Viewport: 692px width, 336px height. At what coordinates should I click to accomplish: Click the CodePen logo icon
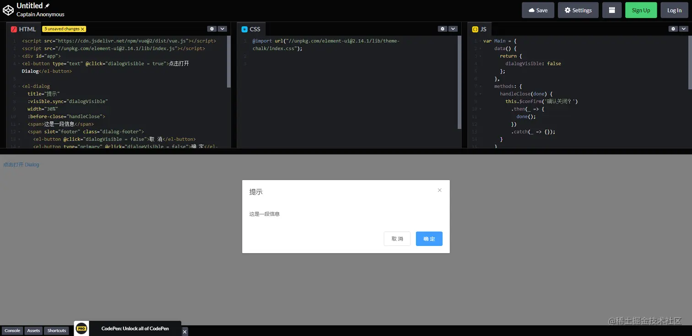pyautogui.click(x=8, y=10)
